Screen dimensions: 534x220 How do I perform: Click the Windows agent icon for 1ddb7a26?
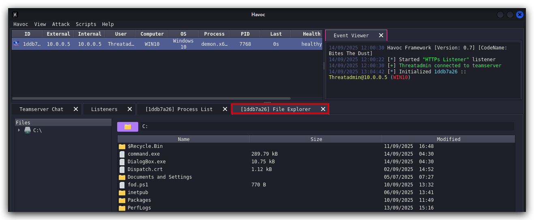pos(16,44)
